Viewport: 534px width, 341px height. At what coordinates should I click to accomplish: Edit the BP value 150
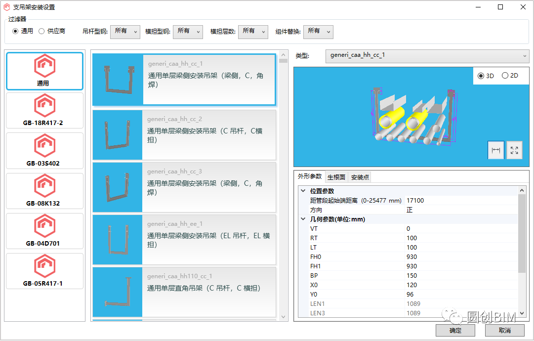[461, 275]
